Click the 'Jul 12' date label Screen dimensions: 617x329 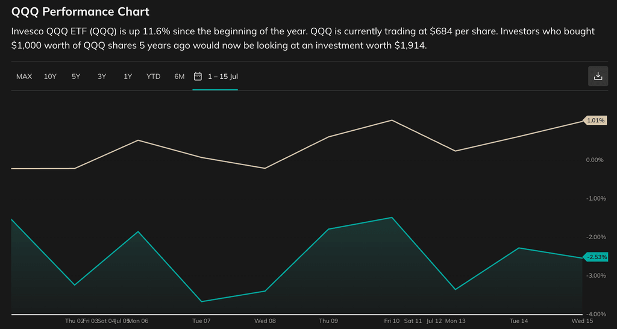point(434,321)
